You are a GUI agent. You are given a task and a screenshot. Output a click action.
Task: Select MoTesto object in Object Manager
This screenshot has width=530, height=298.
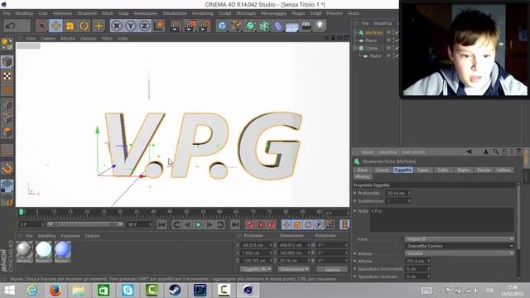click(374, 32)
